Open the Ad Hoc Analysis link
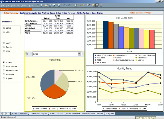 pyautogui.click(x=83, y=13)
